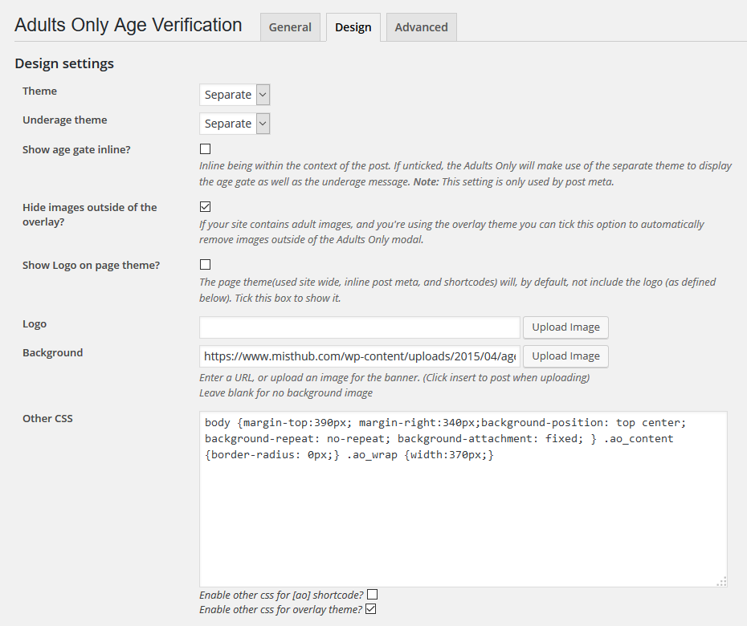
Task: Select the Design tab
Action: (x=353, y=27)
